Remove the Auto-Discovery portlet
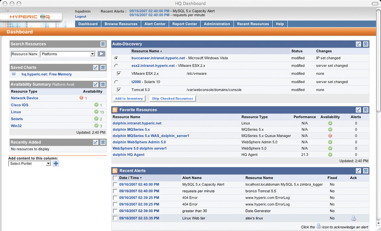The height and width of the screenshot is (231, 381). 366,44
